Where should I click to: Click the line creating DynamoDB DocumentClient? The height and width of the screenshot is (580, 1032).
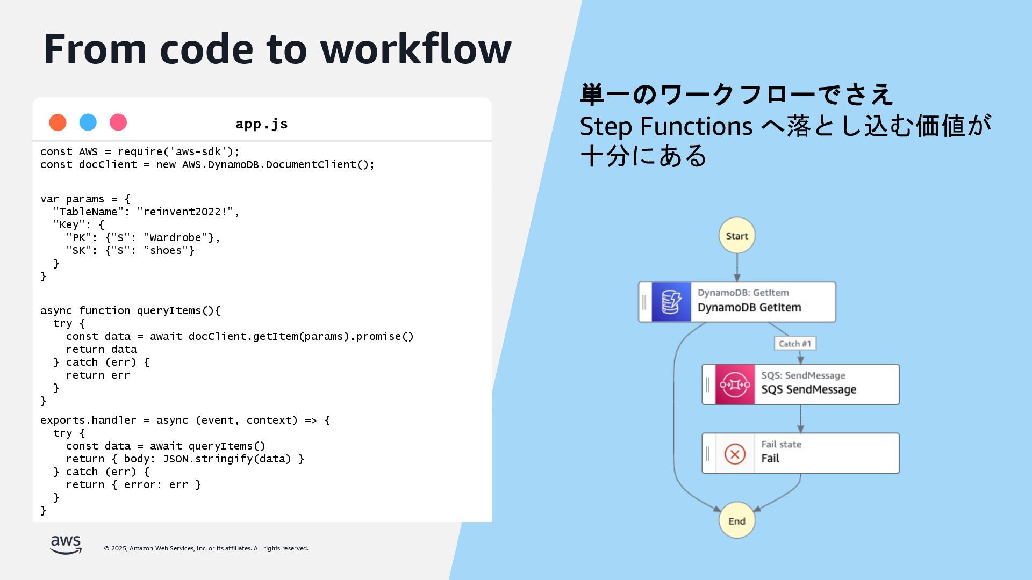(x=207, y=165)
